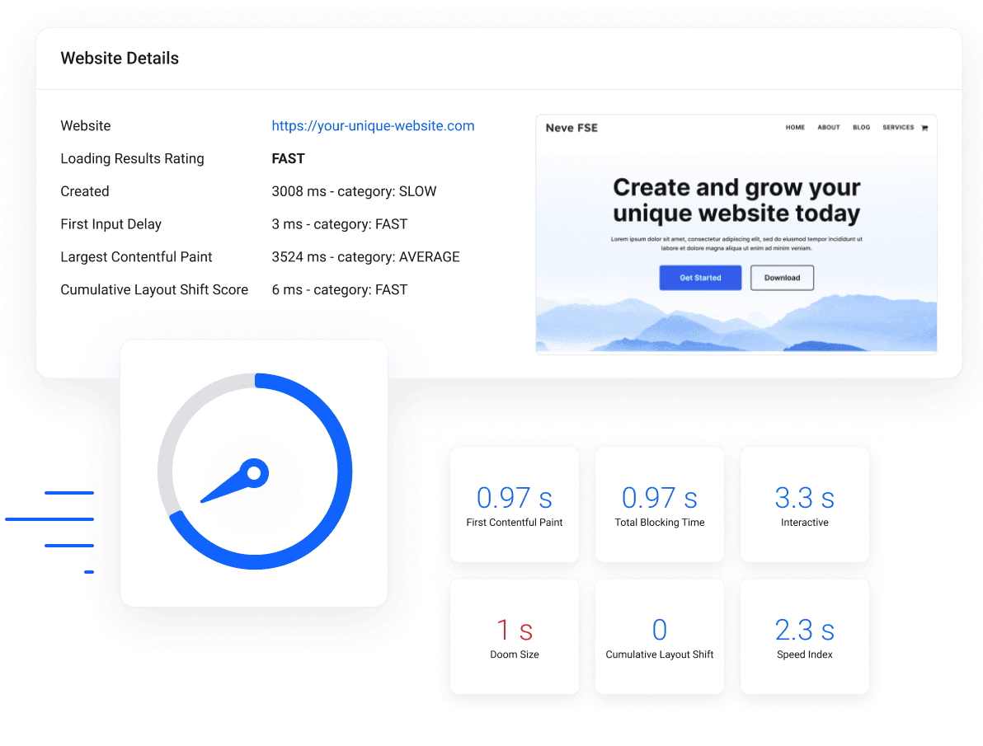The height and width of the screenshot is (746, 983).
Task: Open the https://your-unique-website.com link
Action: click(x=373, y=125)
